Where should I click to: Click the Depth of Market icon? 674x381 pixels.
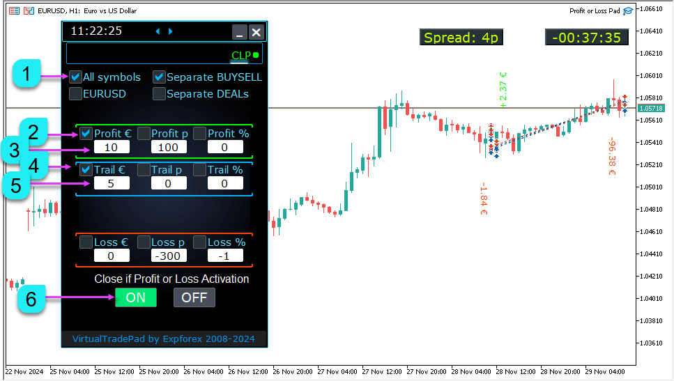14,11
